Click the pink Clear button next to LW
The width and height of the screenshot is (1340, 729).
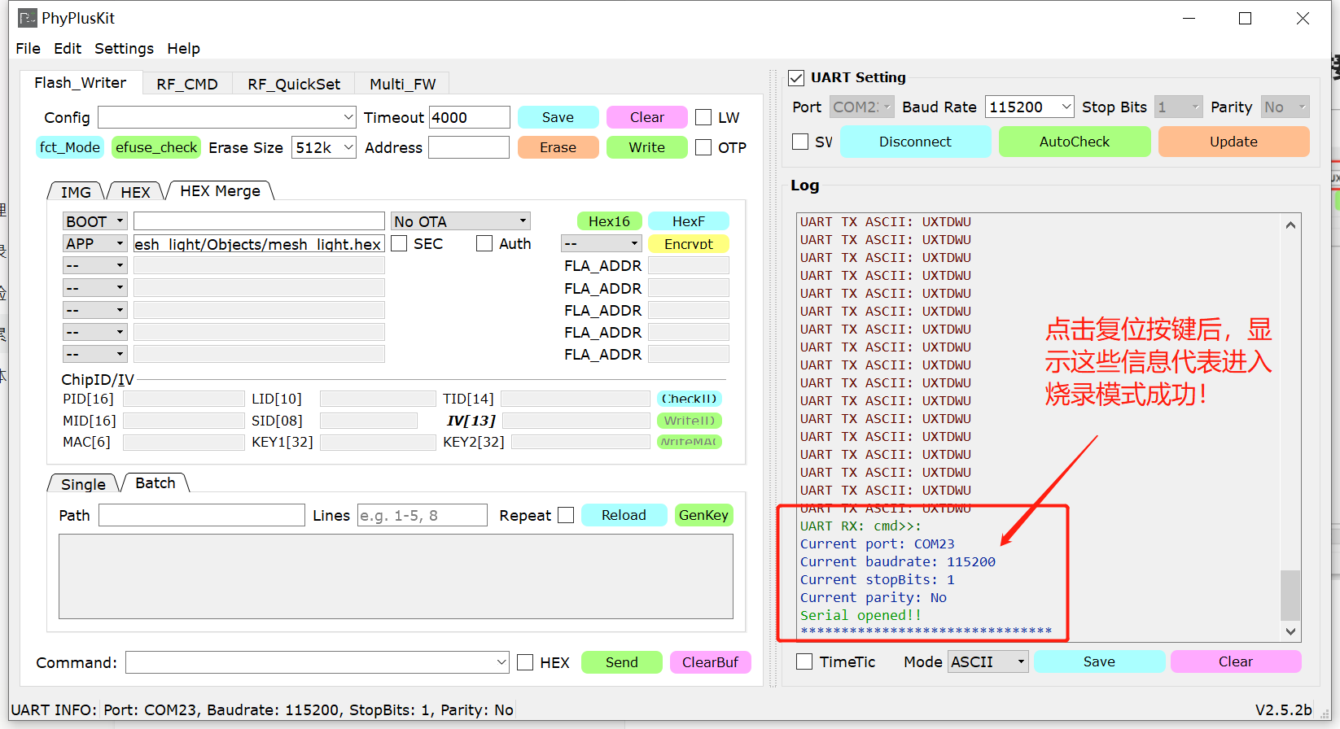(647, 117)
